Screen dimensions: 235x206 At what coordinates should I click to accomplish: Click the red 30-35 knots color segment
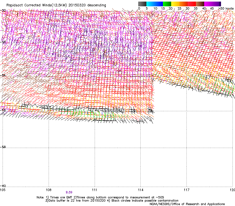point(192,4)
